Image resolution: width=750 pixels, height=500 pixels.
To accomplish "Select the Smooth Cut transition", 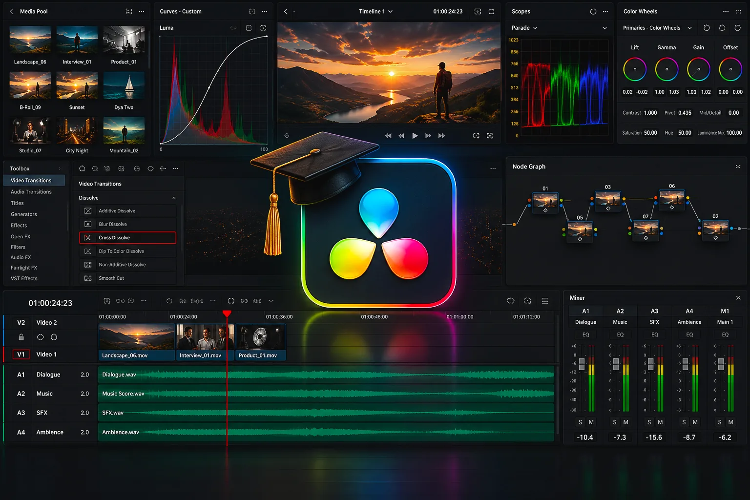I will (x=127, y=278).
